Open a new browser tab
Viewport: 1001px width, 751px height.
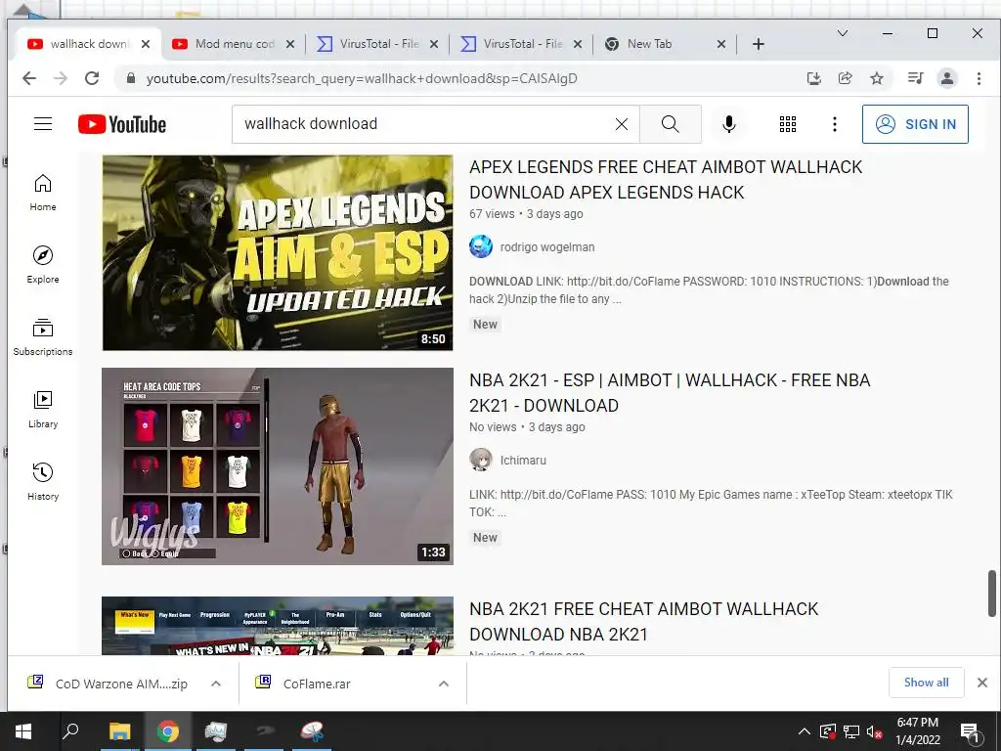click(759, 44)
